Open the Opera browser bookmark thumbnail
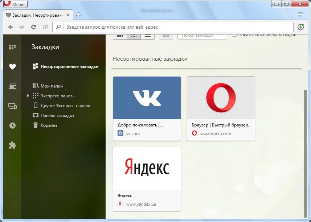Screen dimensions: 311x222 click(221, 98)
